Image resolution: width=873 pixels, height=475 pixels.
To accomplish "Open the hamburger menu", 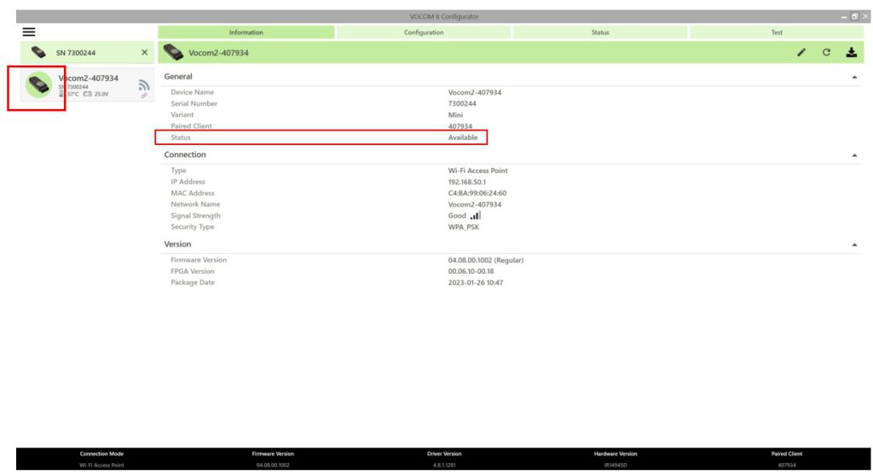I will click(x=29, y=32).
